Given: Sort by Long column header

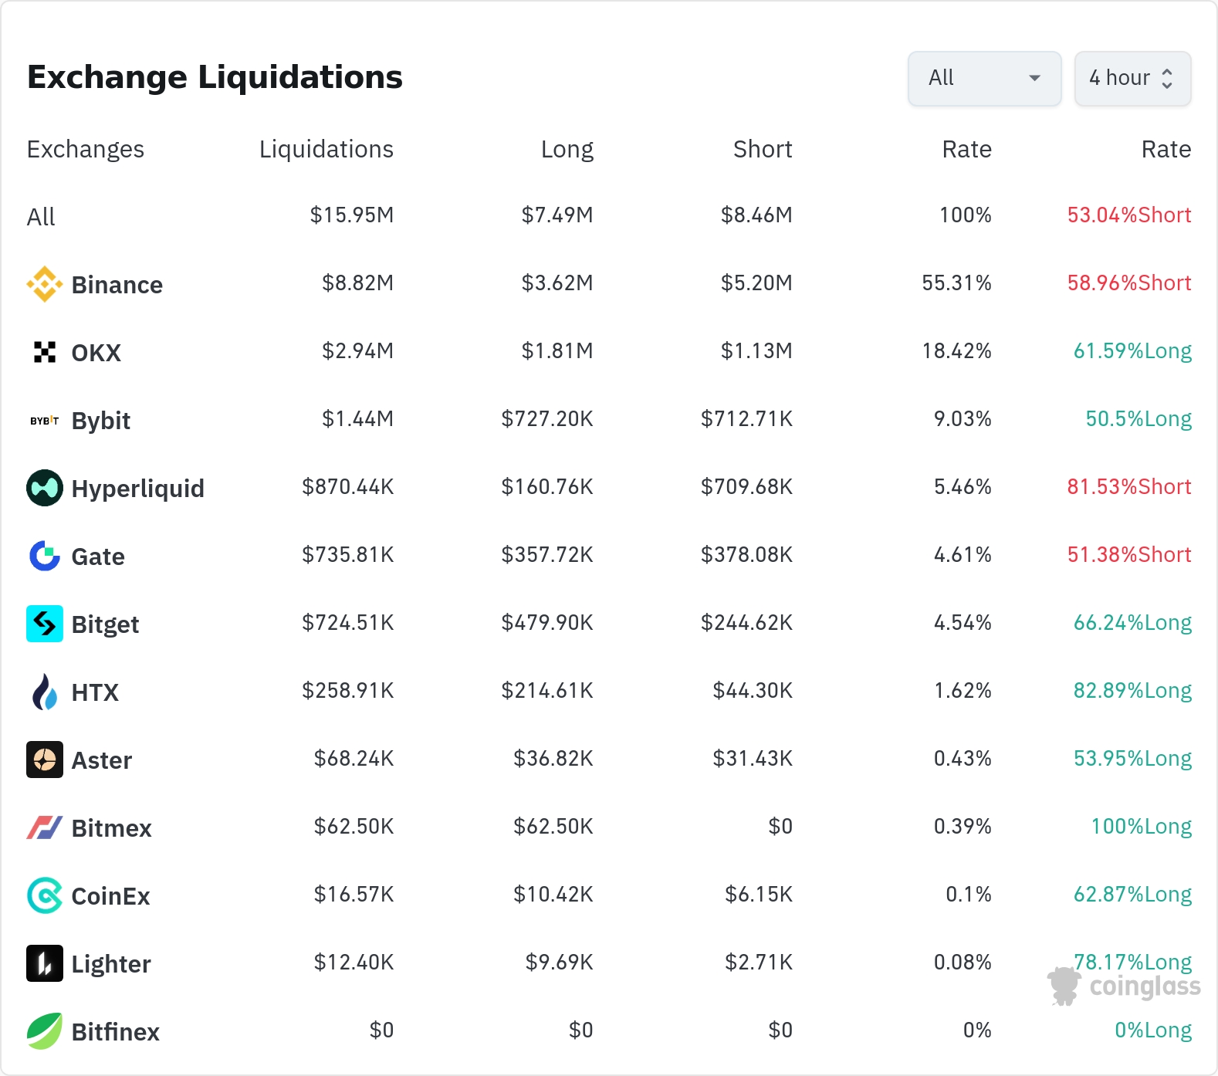Looking at the screenshot, I should pos(567,149).
